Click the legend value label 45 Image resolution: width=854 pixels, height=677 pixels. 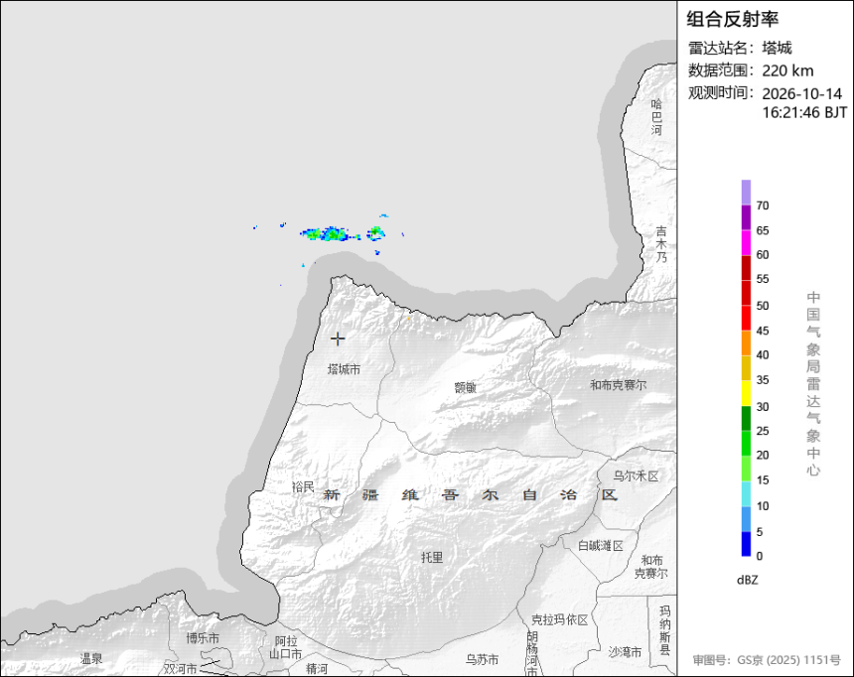pos(763,331)
